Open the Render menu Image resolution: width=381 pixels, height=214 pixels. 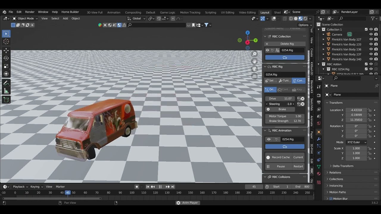pyautogui.click(x=30, y=12)
